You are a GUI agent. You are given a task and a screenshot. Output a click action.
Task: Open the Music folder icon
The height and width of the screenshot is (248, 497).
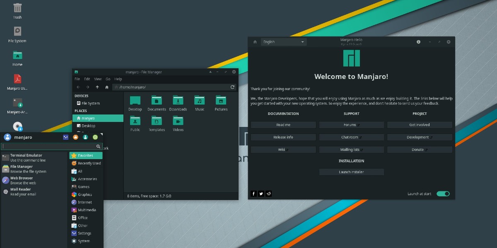(200, 101)
